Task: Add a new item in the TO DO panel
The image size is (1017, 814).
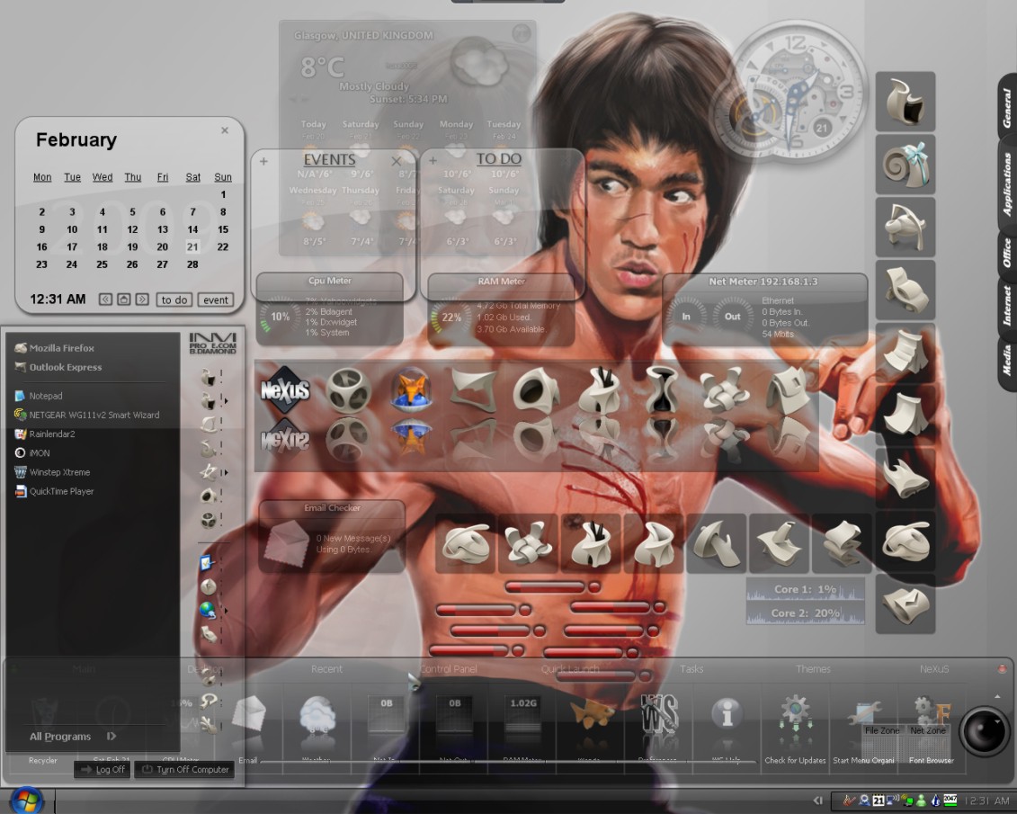Action: click(x=433, y=160)
